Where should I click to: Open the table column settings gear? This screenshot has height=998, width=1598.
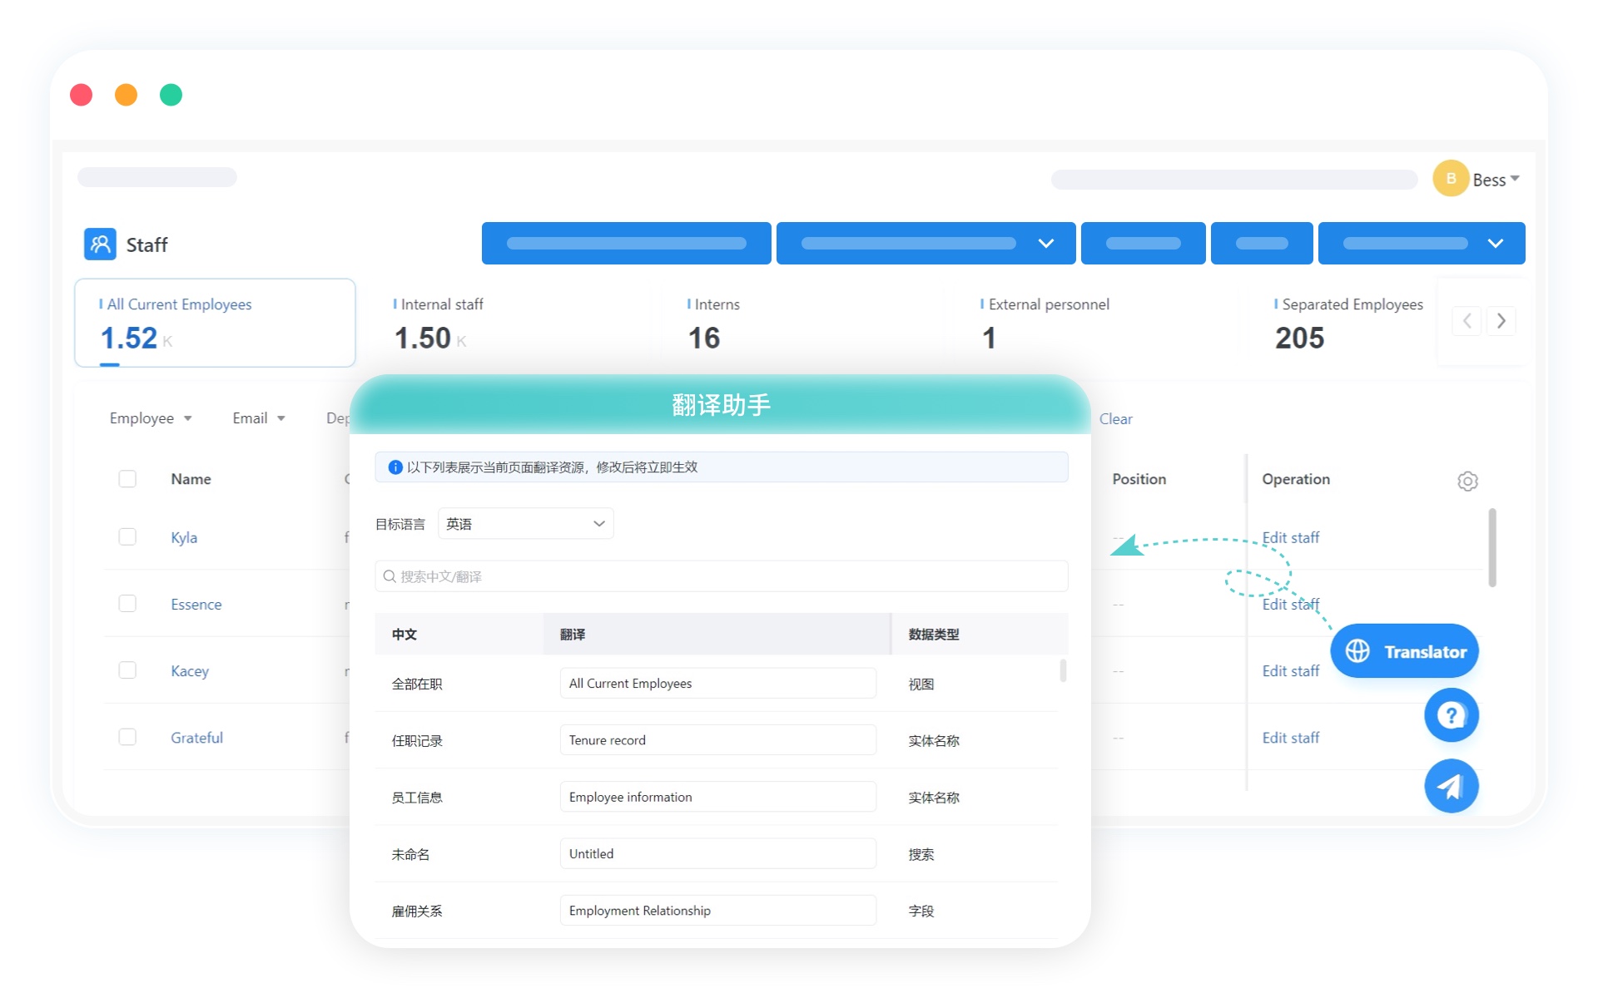[x=1467, y=481]
